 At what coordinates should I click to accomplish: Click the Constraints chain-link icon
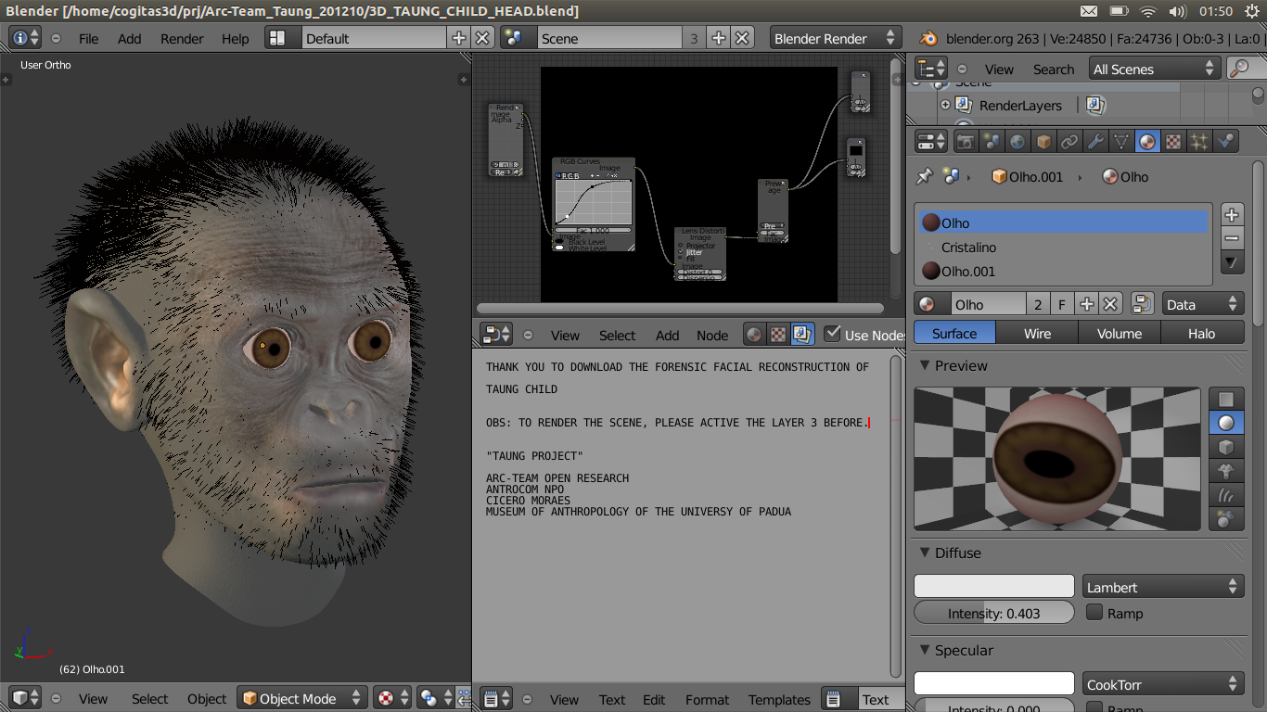[x=1069, y=140]
